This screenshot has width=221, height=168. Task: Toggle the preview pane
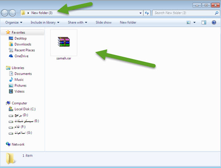pos(204,22)
